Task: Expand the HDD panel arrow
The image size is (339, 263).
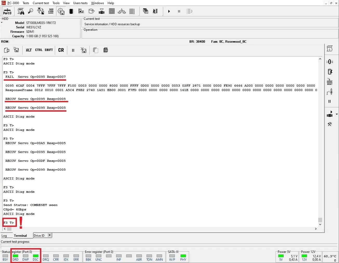Action: pyautogui.click(x=2, y=23)
